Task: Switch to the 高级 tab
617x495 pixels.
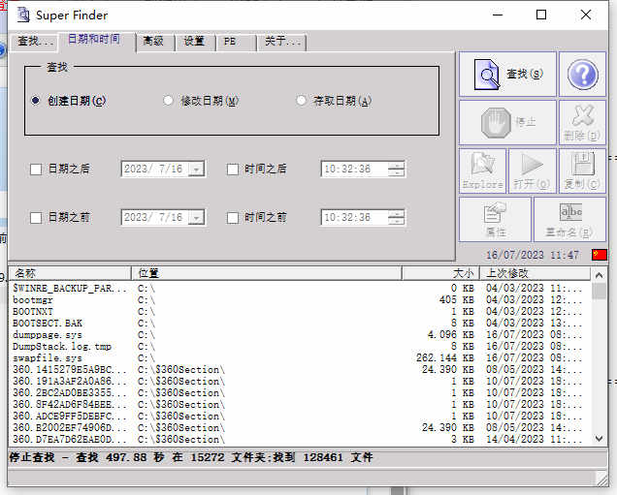Action: click(x=153, y=42)
